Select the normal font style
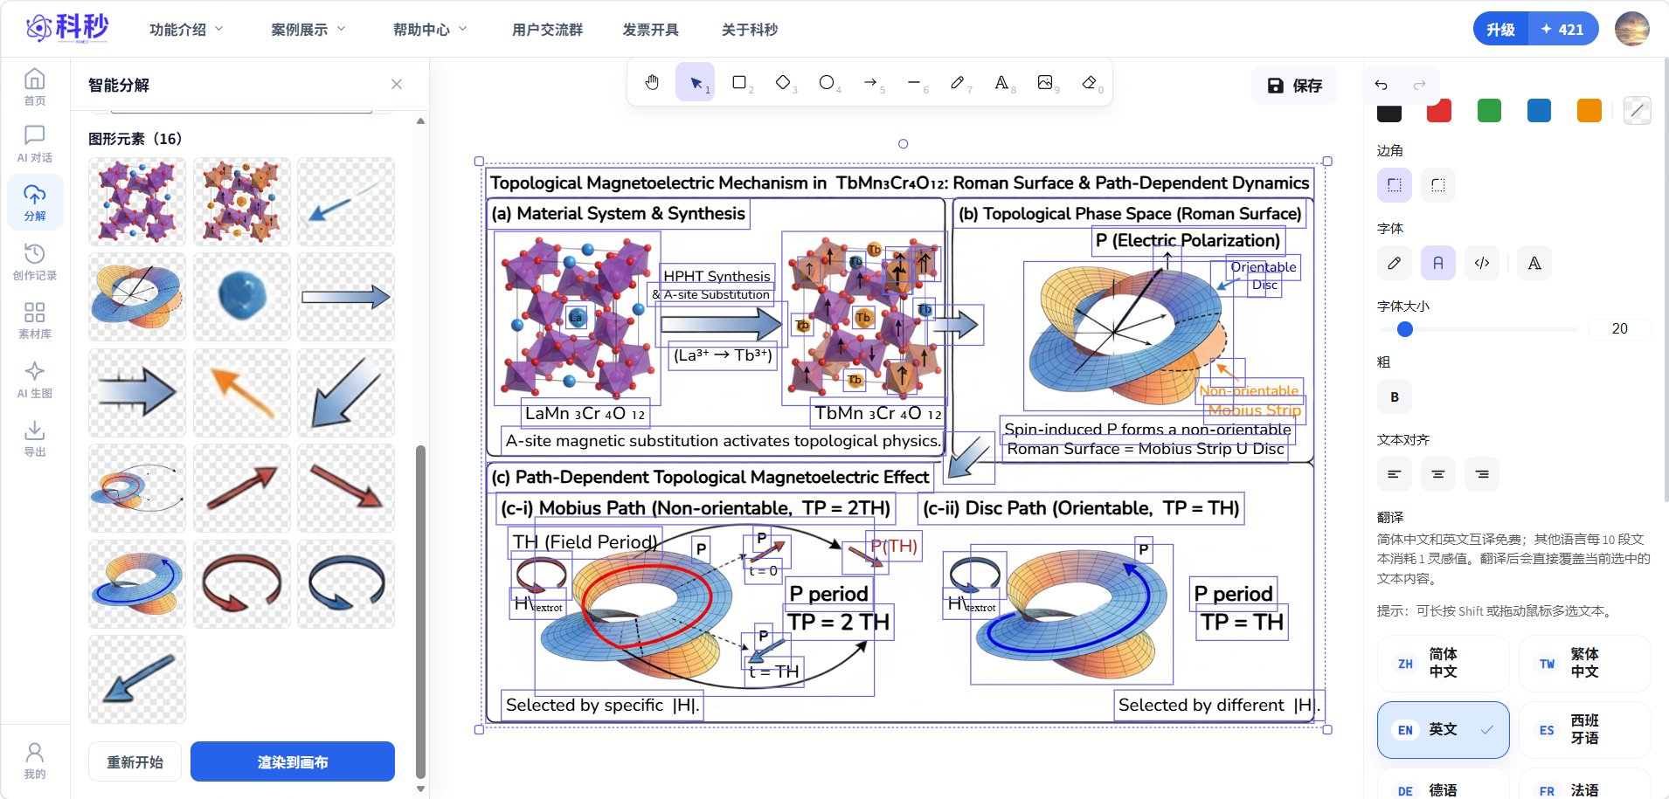 [x=1438, y=263]
